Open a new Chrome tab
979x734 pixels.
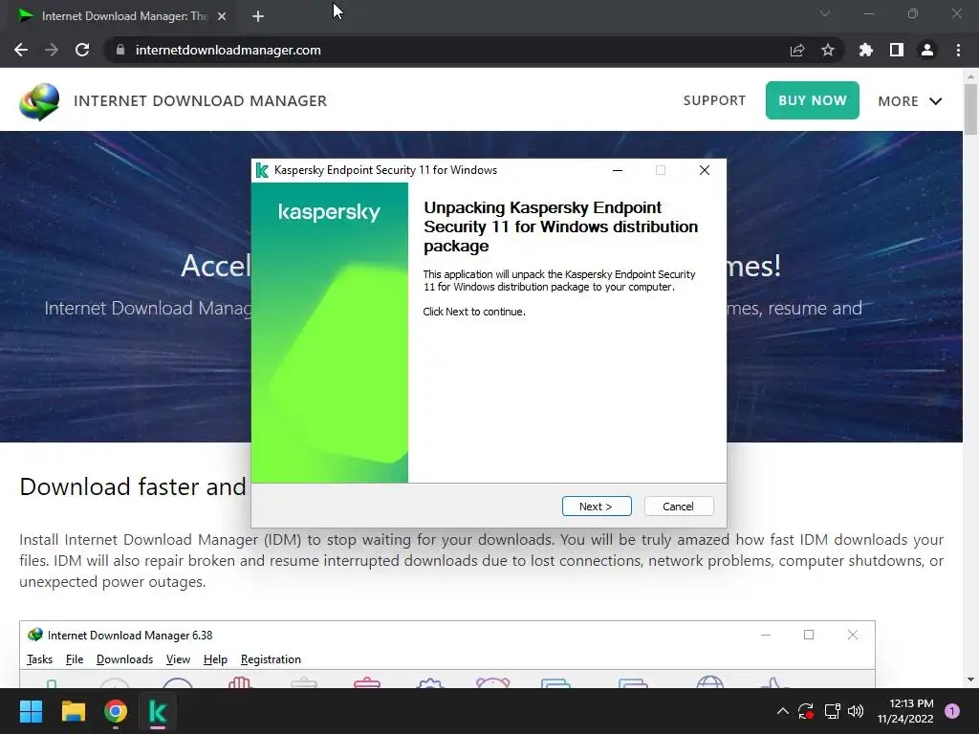258,16
